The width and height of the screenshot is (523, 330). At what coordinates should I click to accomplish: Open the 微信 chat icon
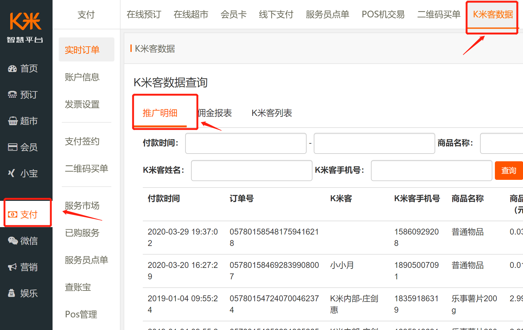13,241
